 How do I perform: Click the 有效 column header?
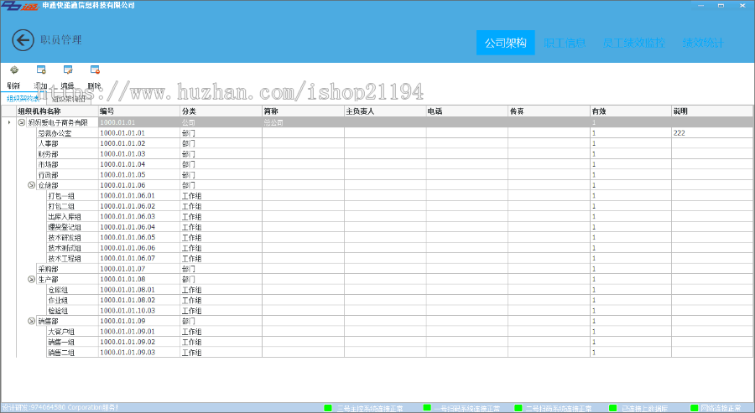(631, 111)
